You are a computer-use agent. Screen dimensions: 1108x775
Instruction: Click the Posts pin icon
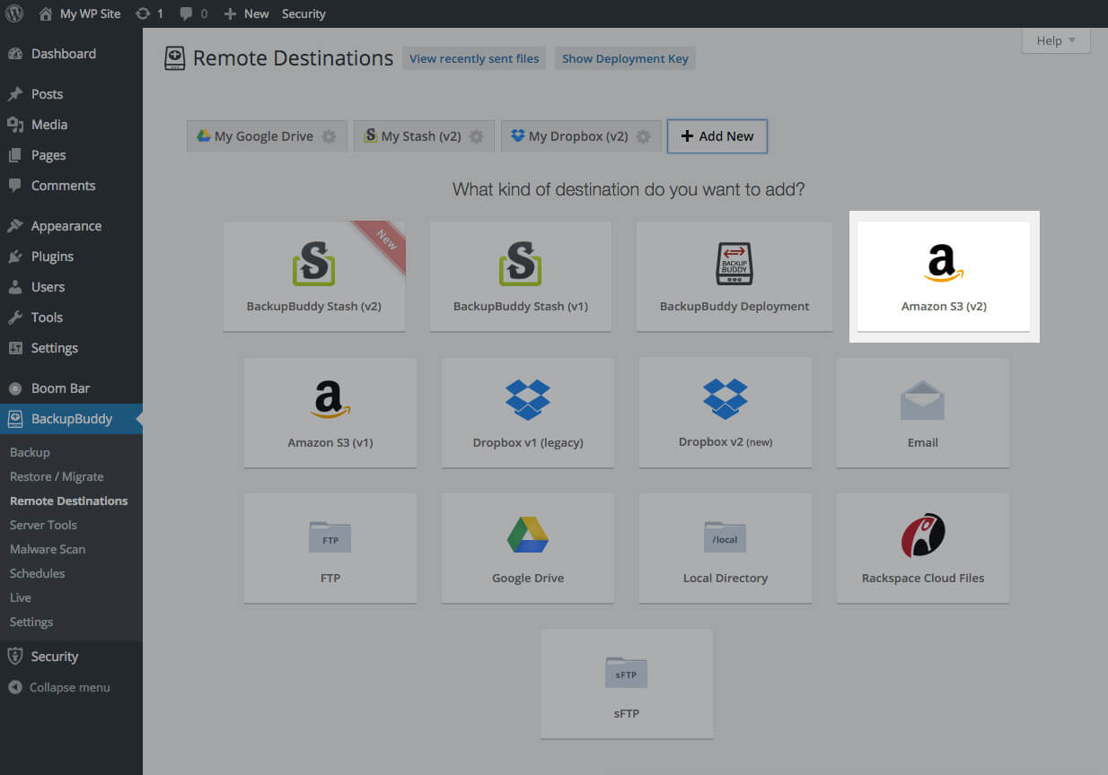(15, 94)
